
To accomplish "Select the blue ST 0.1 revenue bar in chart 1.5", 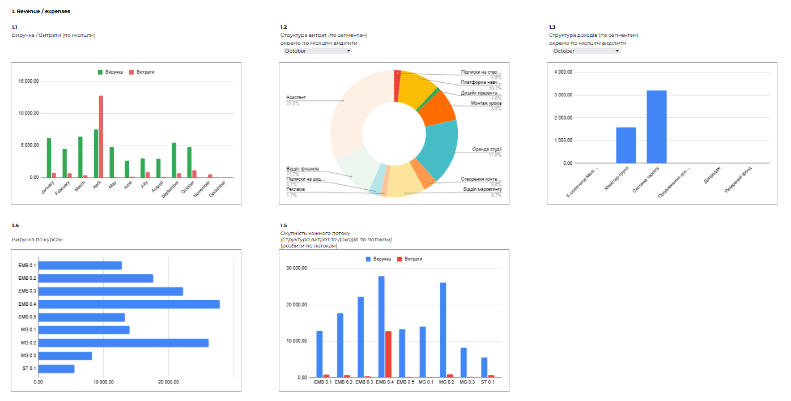I will click(x=484, y=368).
